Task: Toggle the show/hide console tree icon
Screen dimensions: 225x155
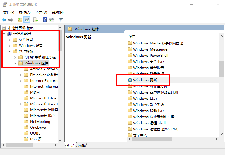Action: [27, 20]
